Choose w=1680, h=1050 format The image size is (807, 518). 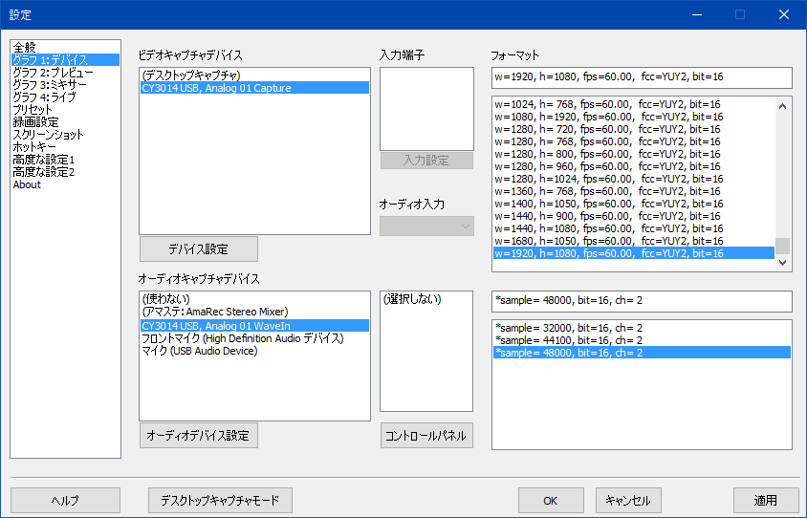634,241
